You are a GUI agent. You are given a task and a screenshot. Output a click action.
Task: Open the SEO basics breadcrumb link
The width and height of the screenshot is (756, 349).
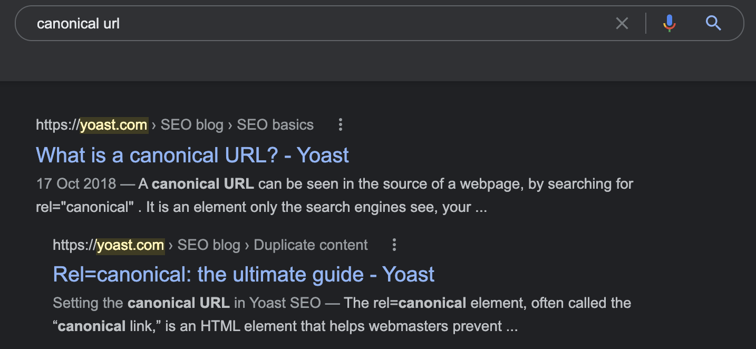[x=275, y=124]
